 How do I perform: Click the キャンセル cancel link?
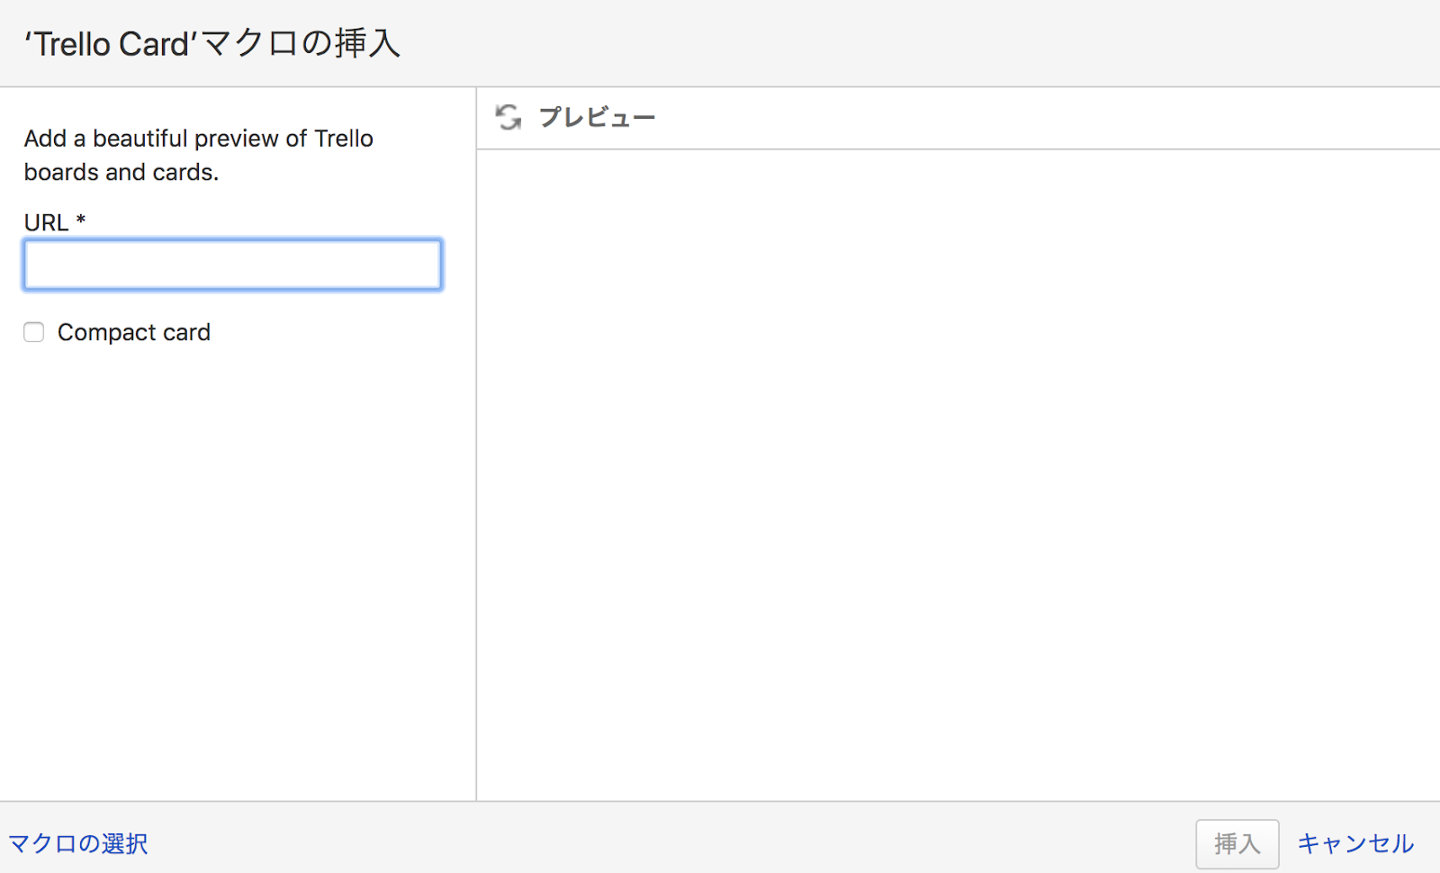coord(1355,843)
